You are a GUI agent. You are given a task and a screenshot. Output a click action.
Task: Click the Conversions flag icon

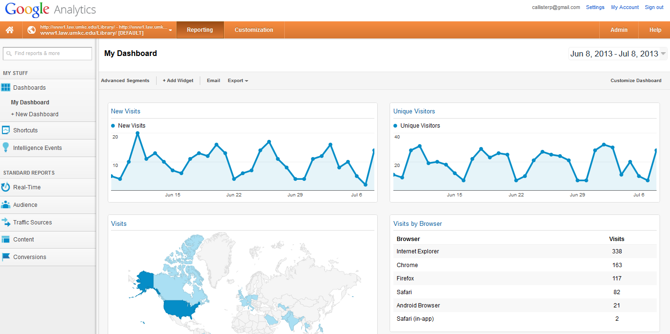[x=6, y=257]
